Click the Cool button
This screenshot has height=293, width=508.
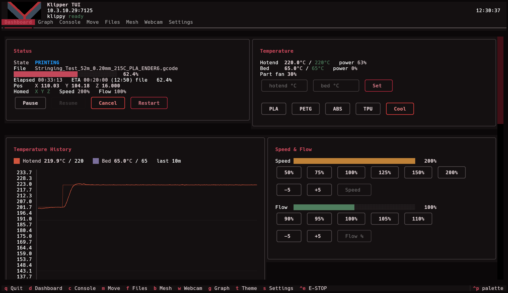coord(400,109)
